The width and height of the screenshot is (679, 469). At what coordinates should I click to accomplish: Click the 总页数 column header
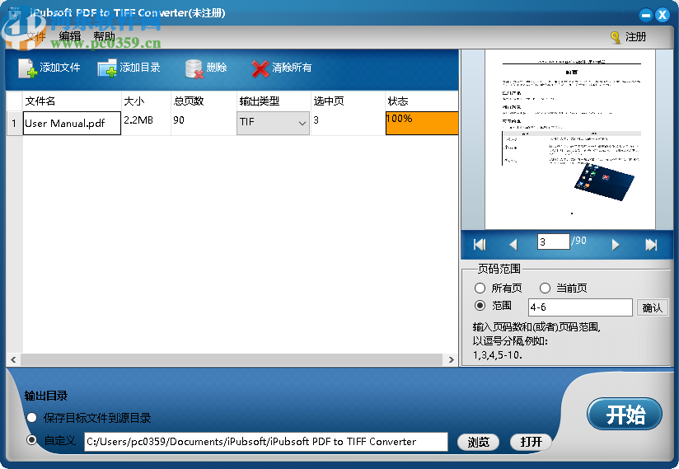[x=204, y=101]
